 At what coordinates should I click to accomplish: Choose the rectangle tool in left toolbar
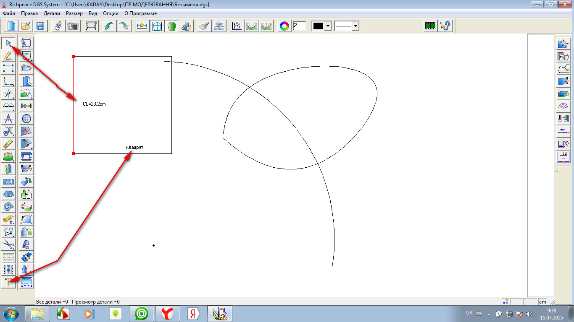click(8, 68)
